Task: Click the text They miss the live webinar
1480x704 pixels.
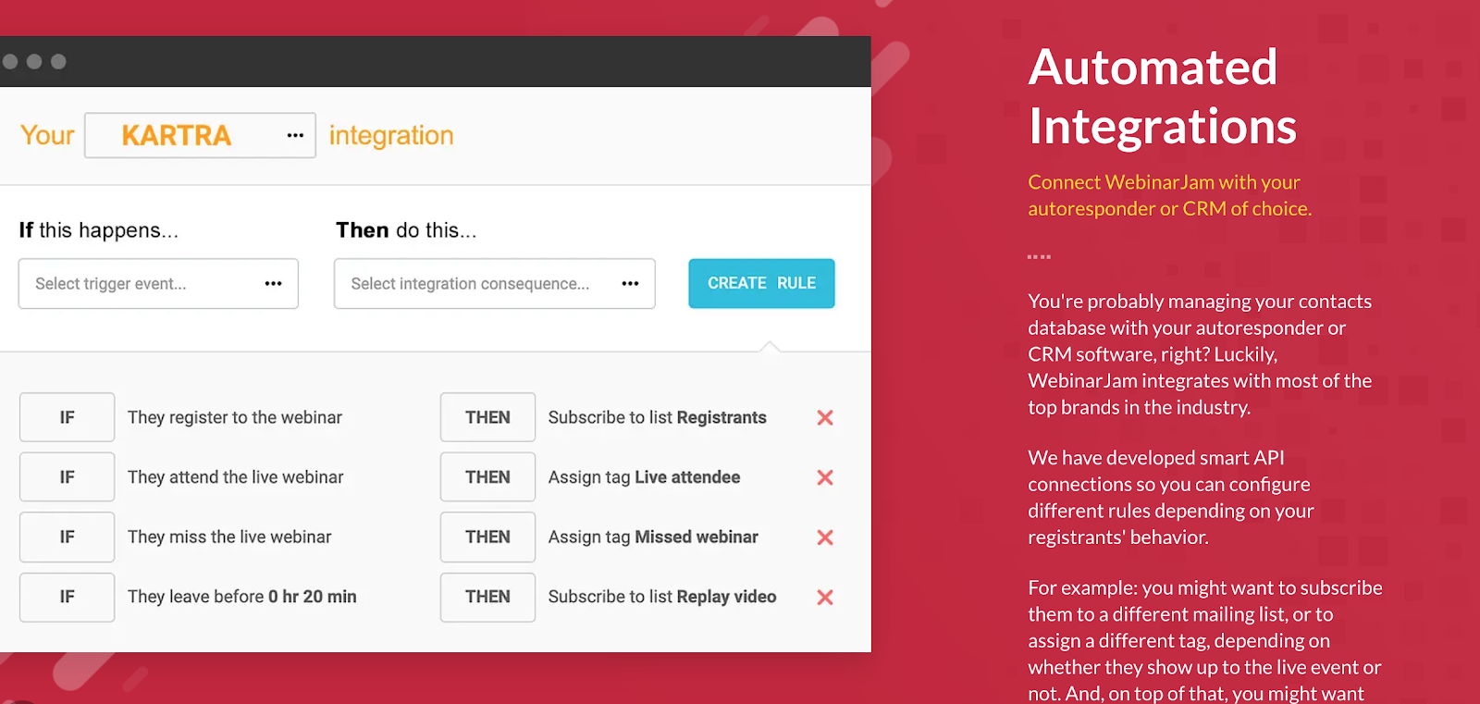Action: [x=229, y=537]
